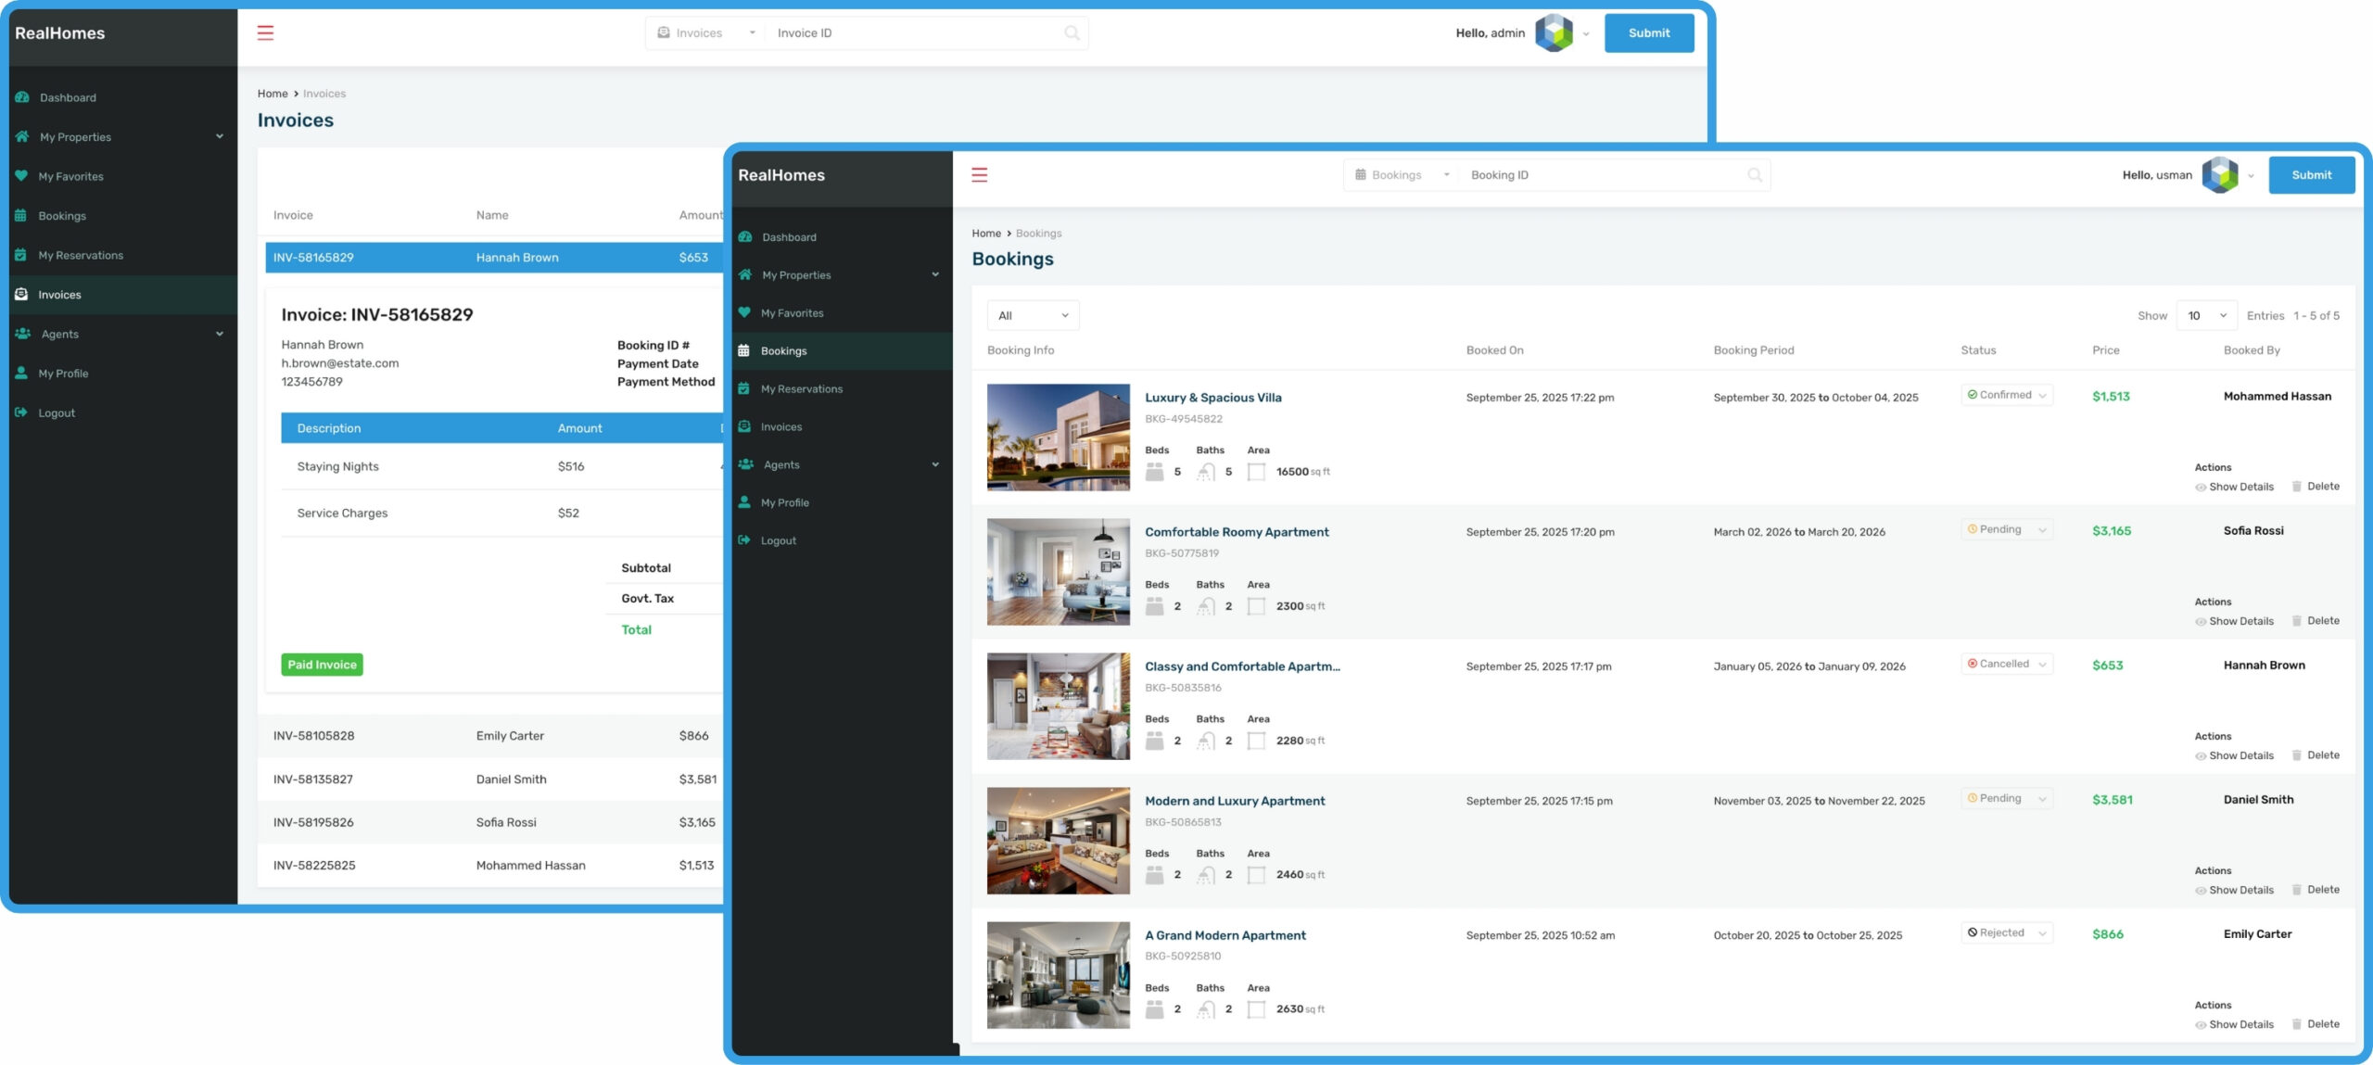Screen dimensions: 2373x1065
Task: Open Cancelled status dropdown for Hannah Brown booking
Action: click(2007, 664)
